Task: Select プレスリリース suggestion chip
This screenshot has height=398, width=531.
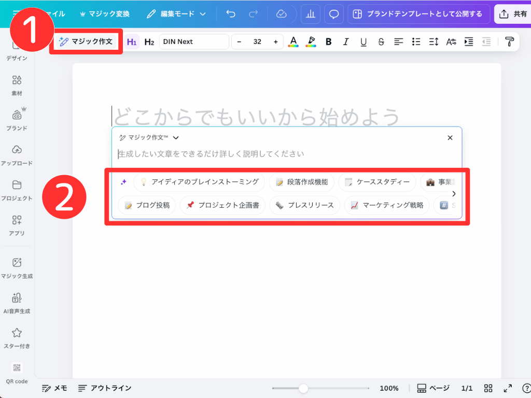Action: pos(304,205)
